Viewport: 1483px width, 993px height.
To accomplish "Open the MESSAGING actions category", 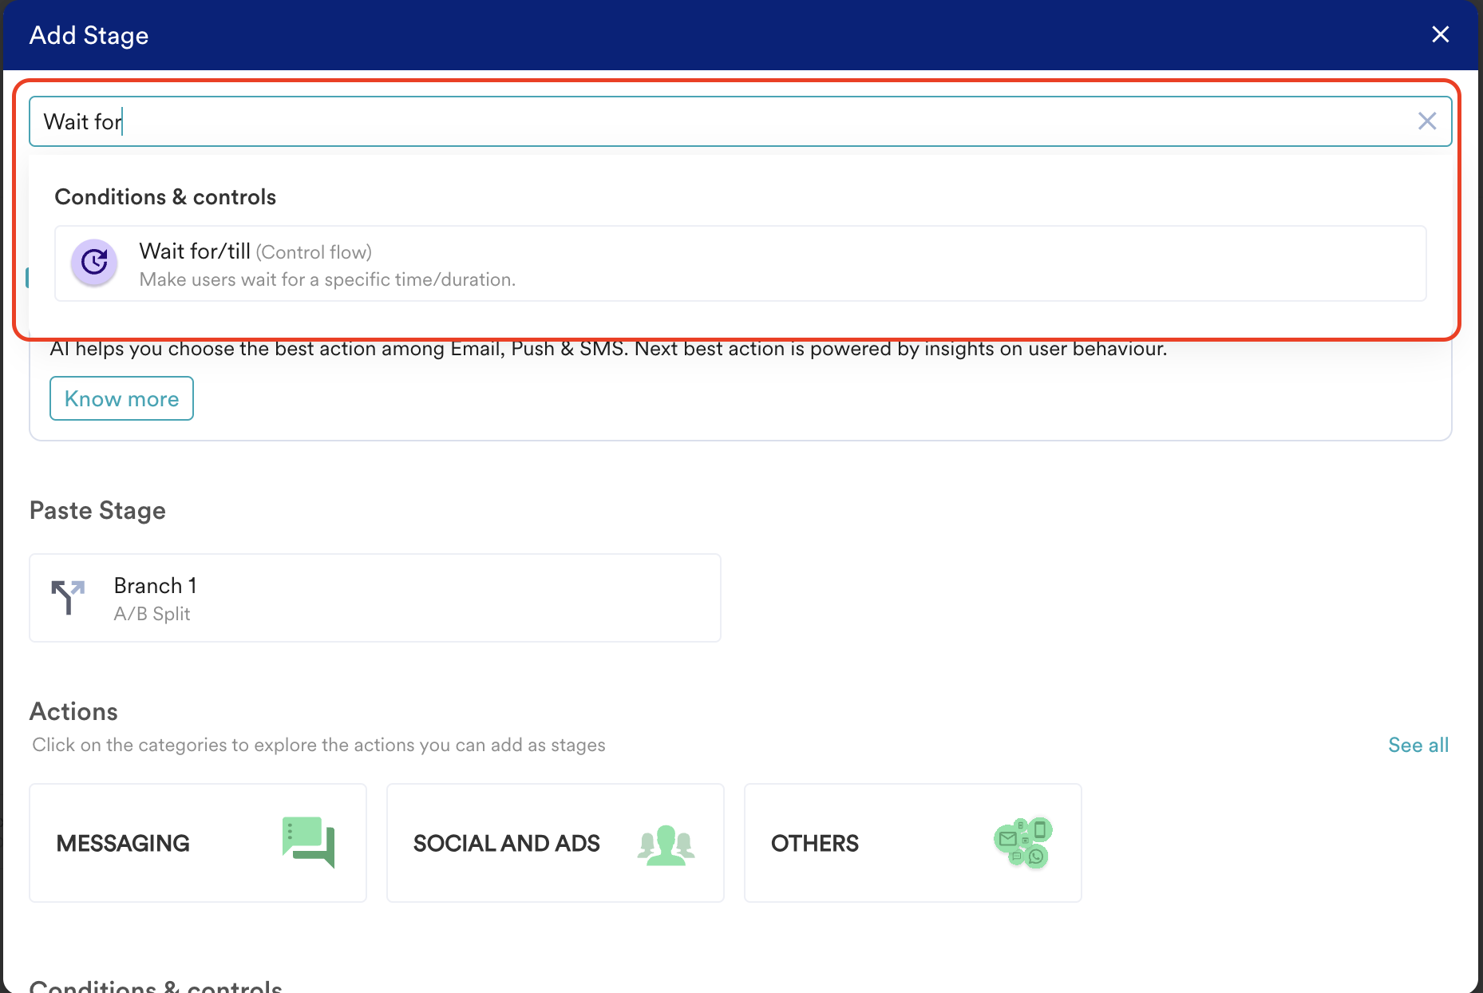I will tap(198, 843).
